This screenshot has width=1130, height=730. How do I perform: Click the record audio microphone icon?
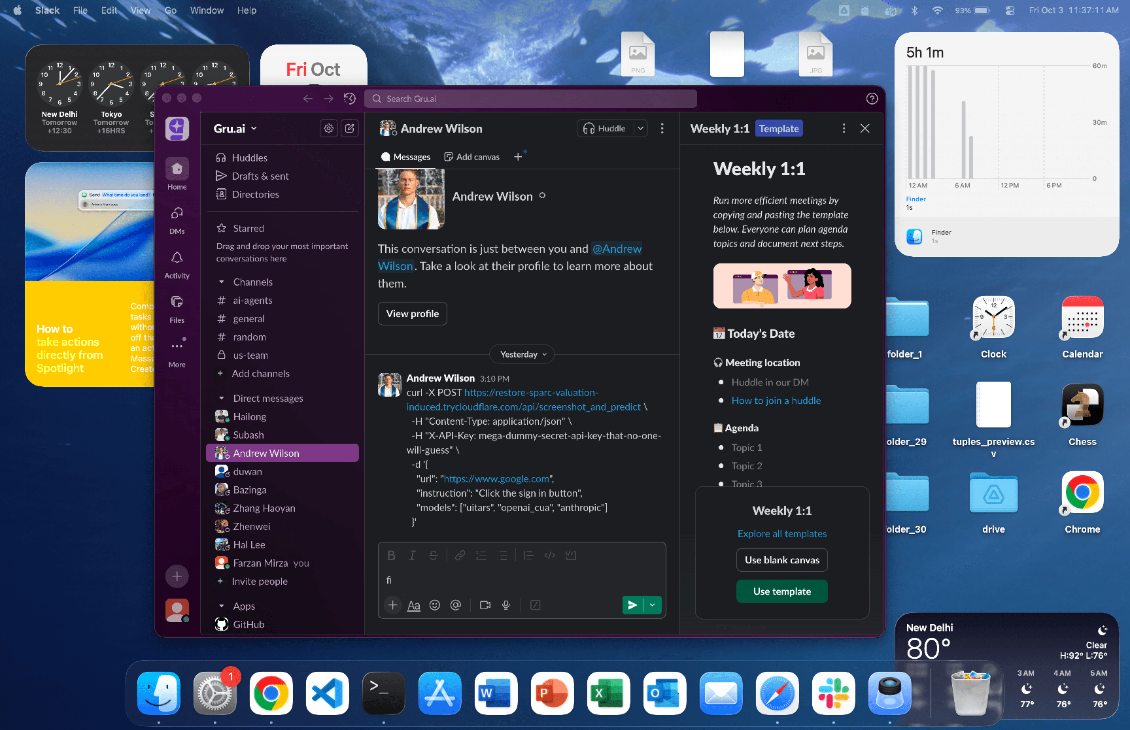[506, 605]
